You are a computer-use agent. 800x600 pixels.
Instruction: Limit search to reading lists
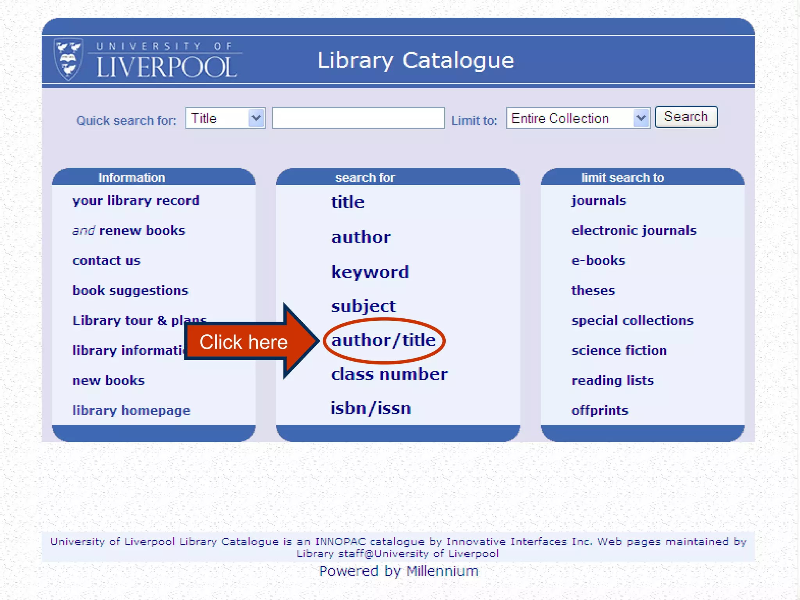pos(612,380)
